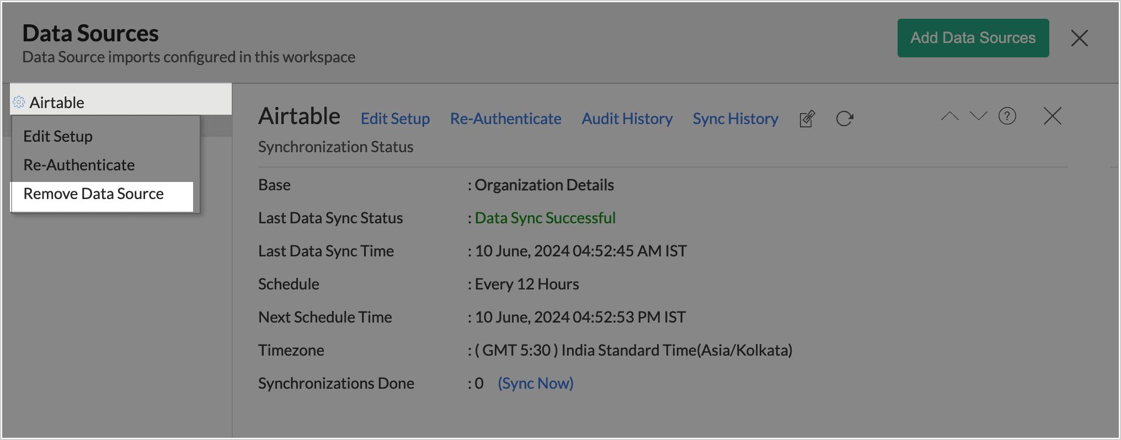The height and width of the screenshot is (440, 1121).
Task: Click the Re-Authenticate link in header
Action: (x=505, y=119)
